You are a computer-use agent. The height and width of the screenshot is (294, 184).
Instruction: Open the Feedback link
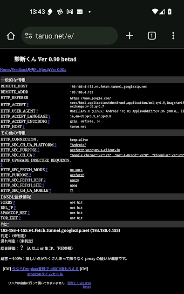click(20, 70)
